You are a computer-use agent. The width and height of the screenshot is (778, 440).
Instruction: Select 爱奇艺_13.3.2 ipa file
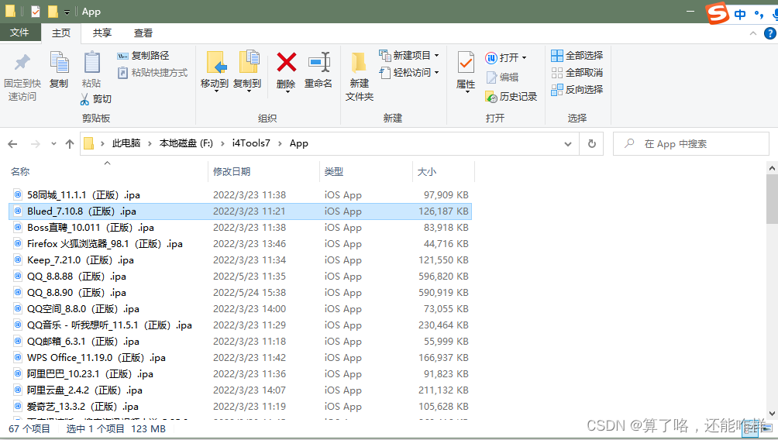tap(240, 407)
